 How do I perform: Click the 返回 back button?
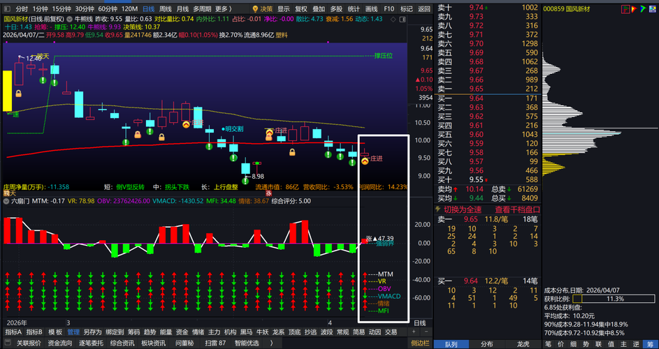(424, 9)
